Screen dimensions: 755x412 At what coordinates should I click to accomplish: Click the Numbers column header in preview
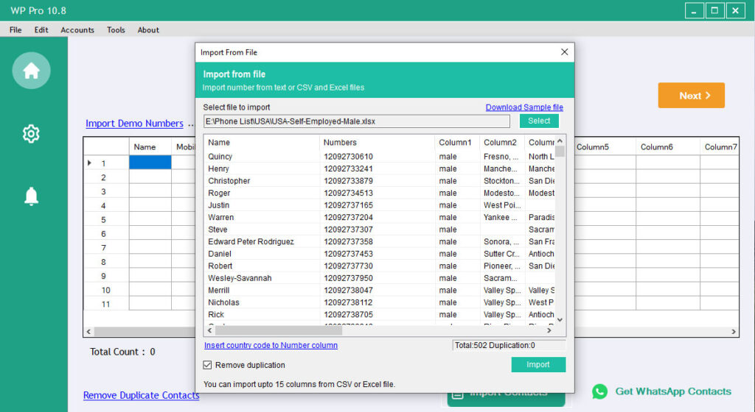[x=377, y=143]
